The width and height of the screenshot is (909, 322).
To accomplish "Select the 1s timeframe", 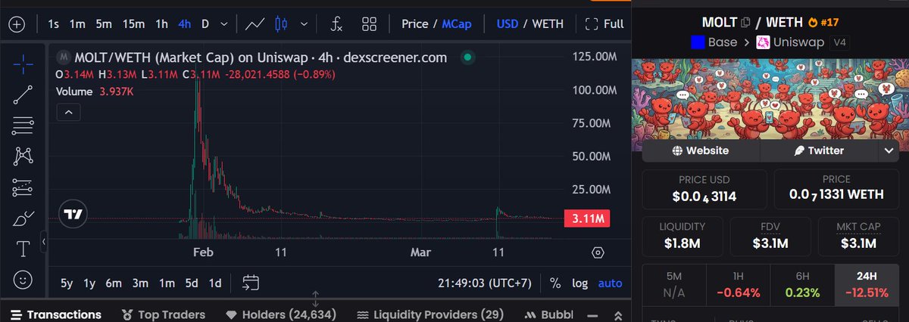I will point(54,24).
